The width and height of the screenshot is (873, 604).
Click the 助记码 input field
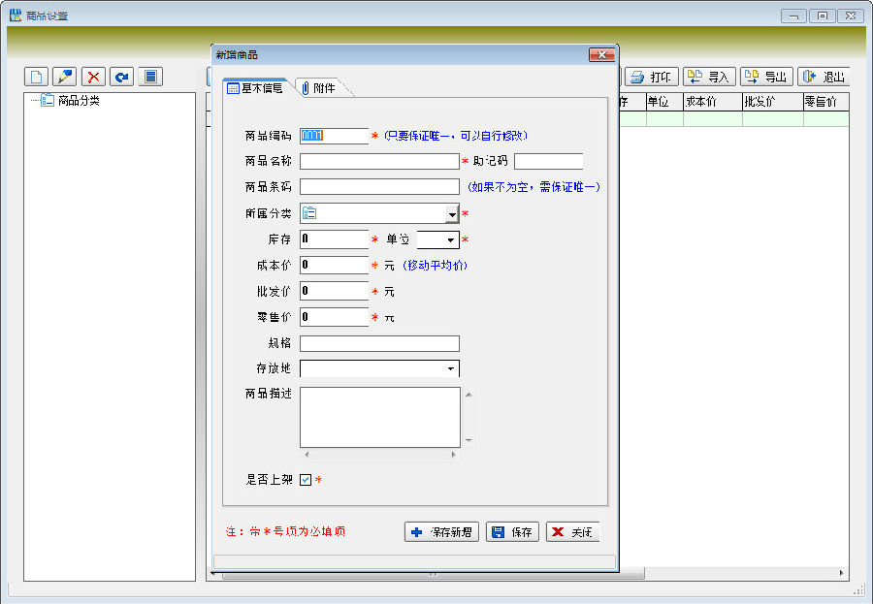tap(548, 161)
